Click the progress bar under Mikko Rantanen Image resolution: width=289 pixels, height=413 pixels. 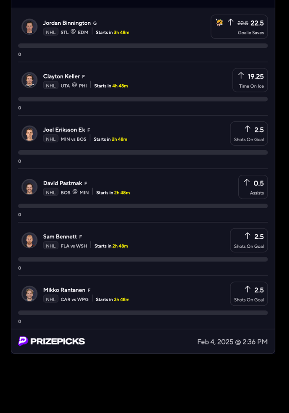pyautogui.click(x=143, y=313)
